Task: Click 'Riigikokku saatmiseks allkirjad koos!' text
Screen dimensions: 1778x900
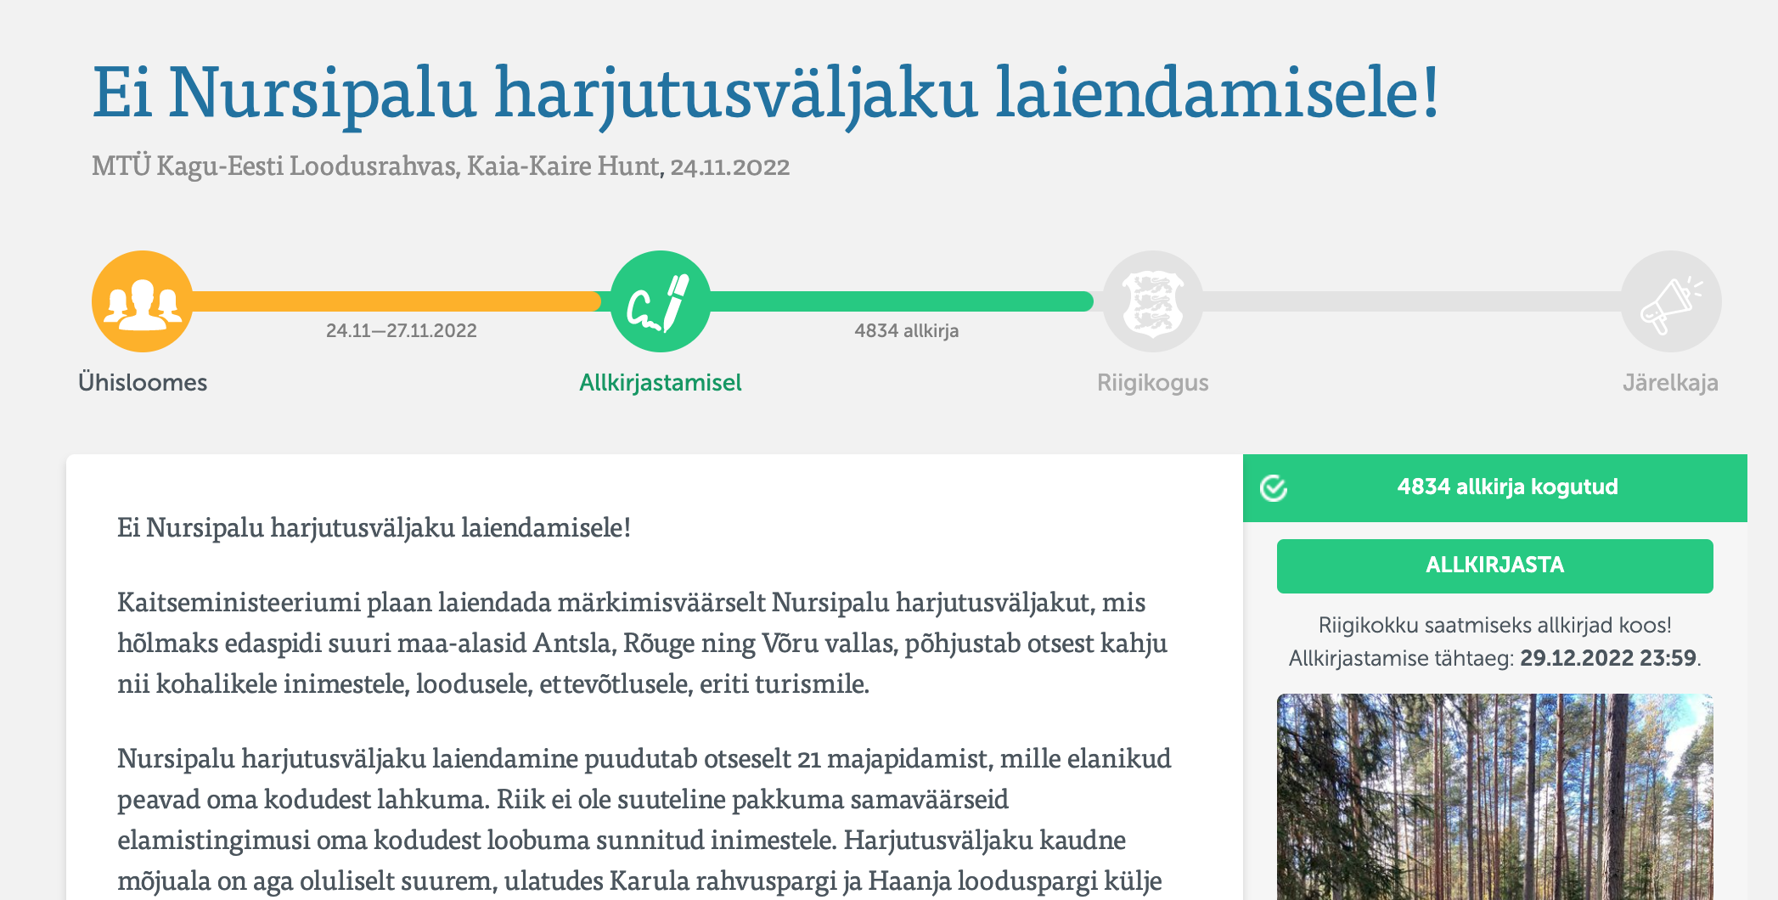Action: coord(1495,625)
